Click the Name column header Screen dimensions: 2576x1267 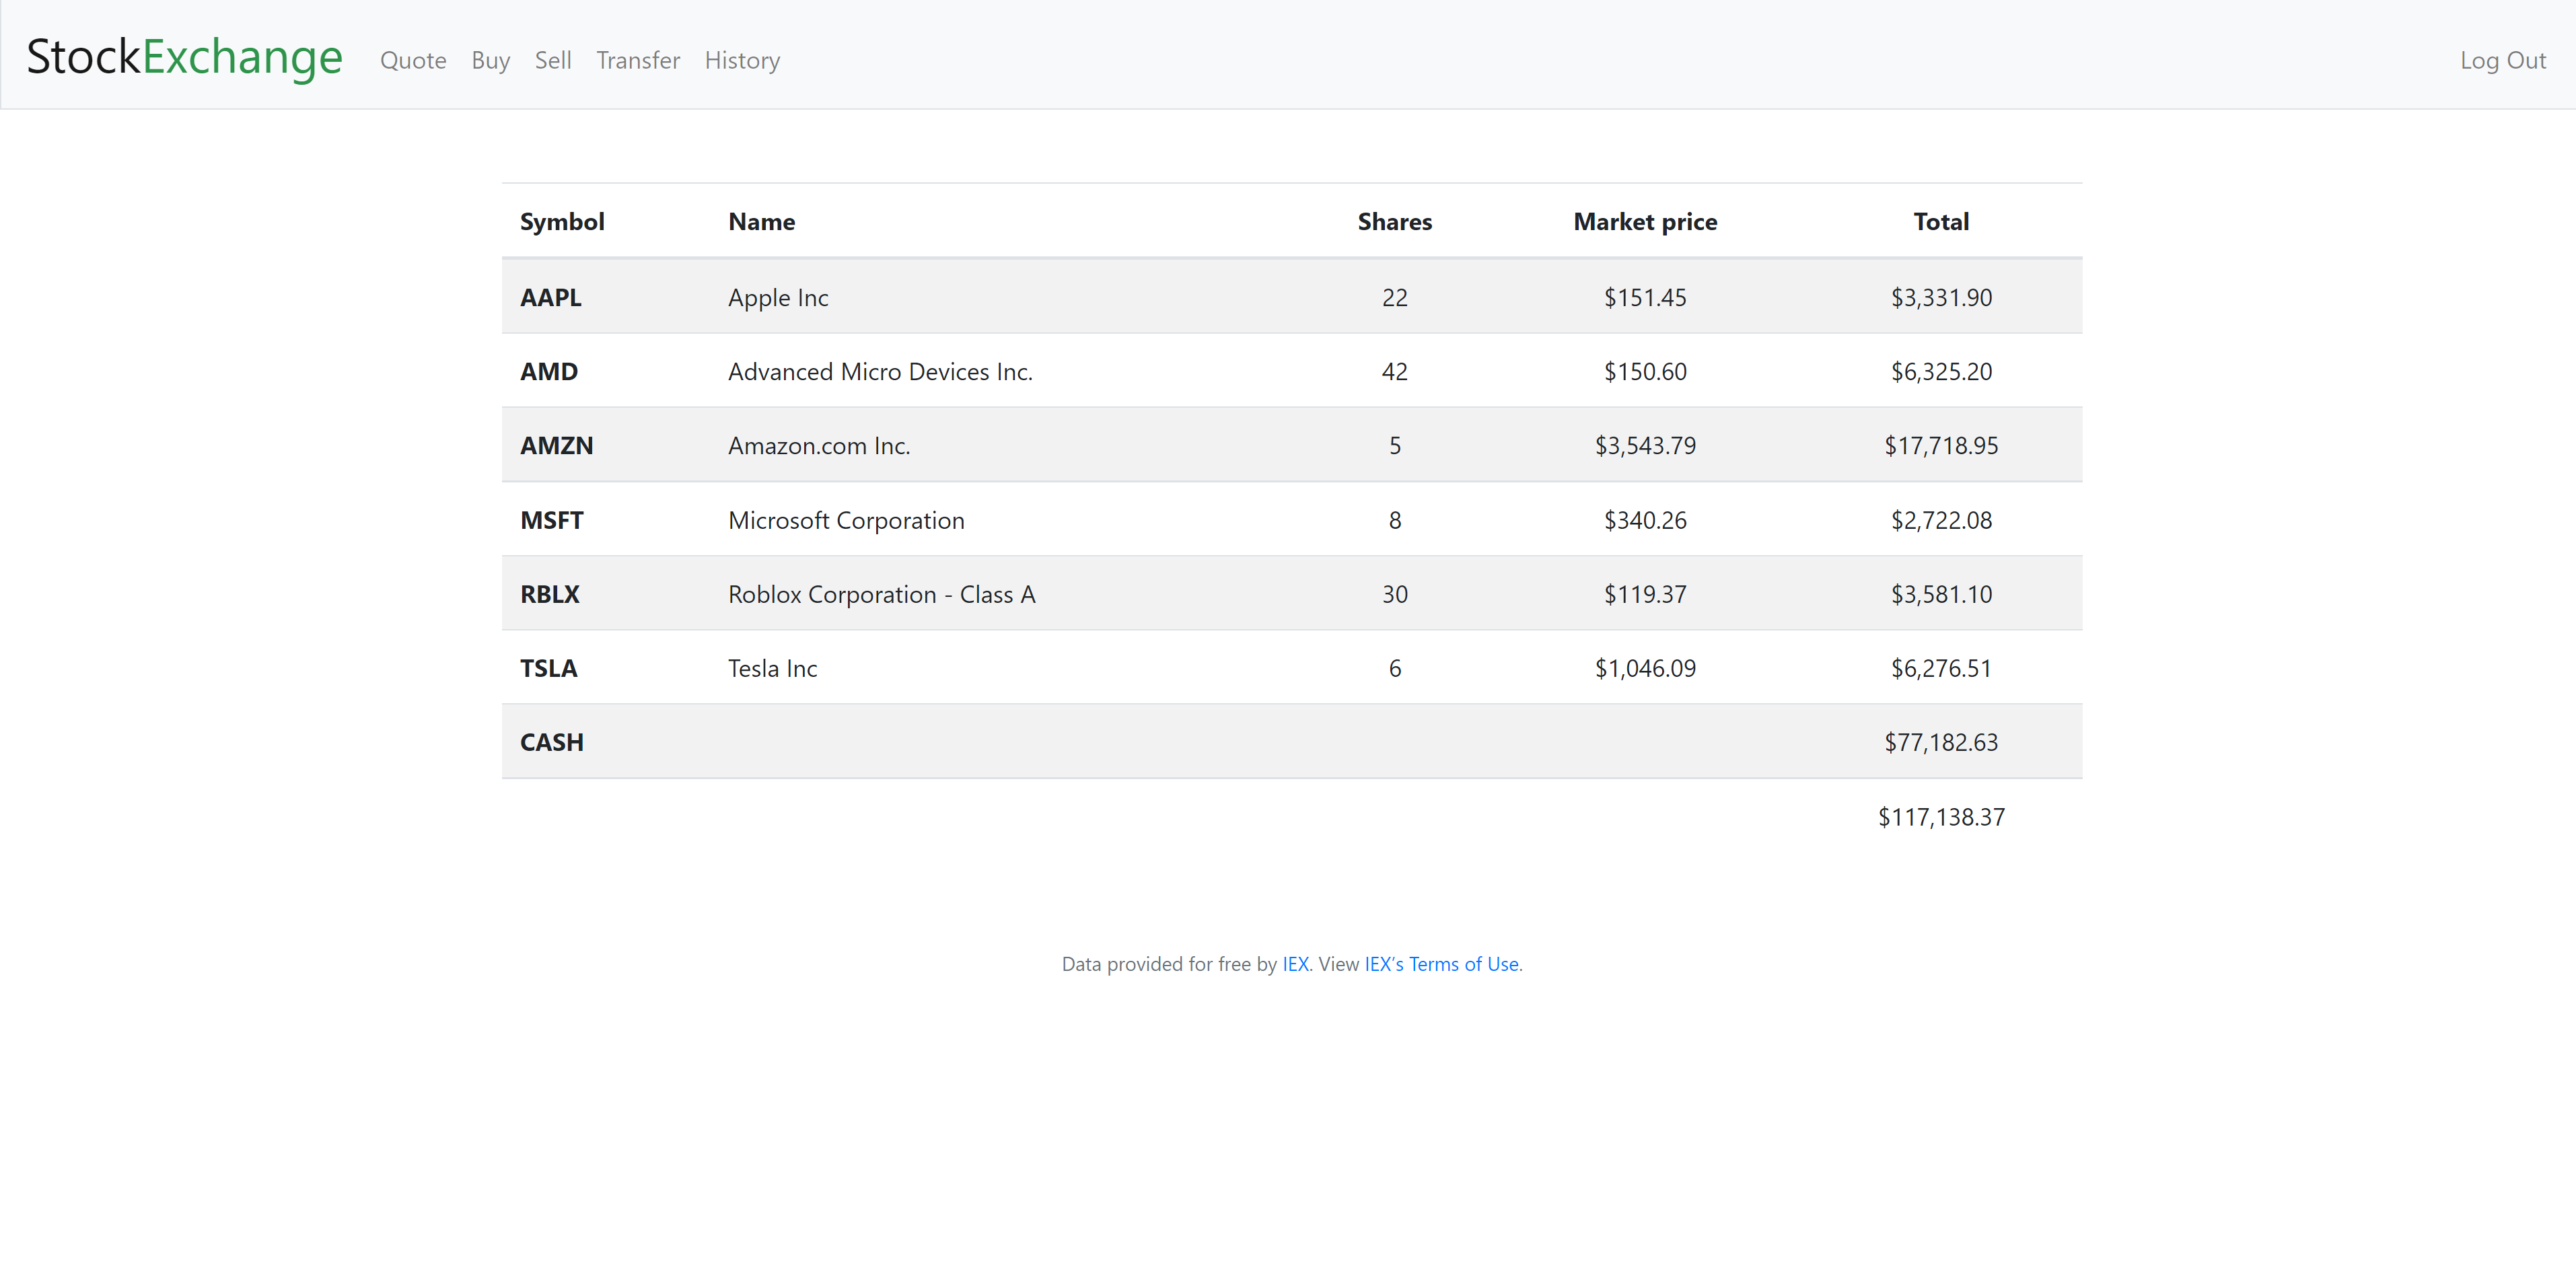tap(761, 222)
